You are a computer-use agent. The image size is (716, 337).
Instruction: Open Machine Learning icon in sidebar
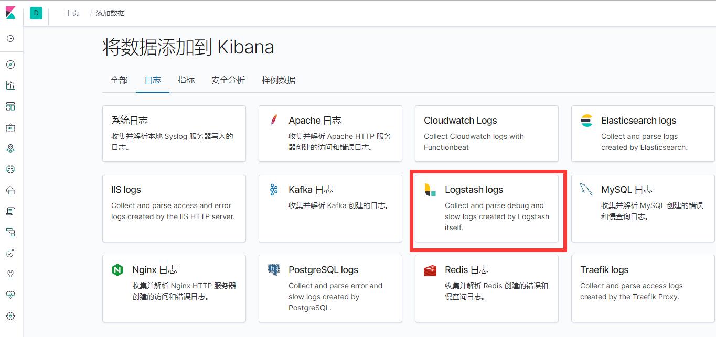pyautogui.click(x=10, y=169)
